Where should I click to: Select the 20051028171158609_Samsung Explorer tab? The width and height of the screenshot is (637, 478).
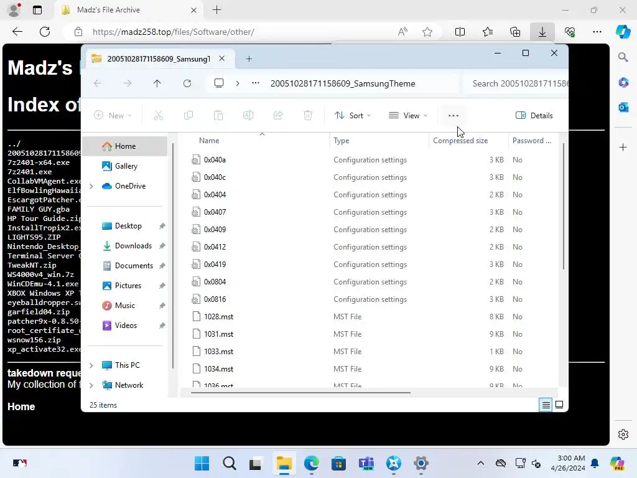pyautogui.click(x=159, y=59)
